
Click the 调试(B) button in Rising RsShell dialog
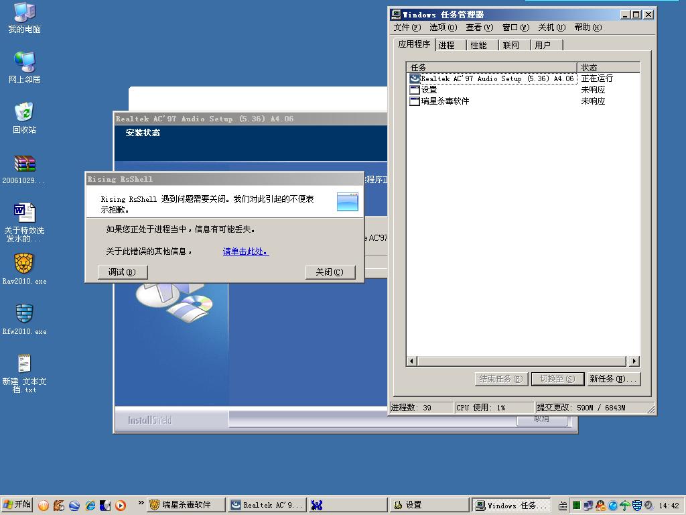[122, 272]
